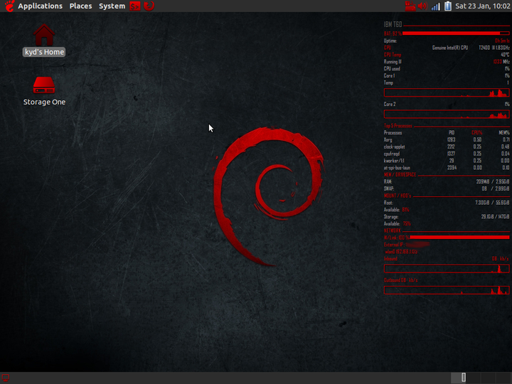Click the Core 2 usage graph
Image resolution: width=512 pixels, height=384 pixels.
pos(447,114)
